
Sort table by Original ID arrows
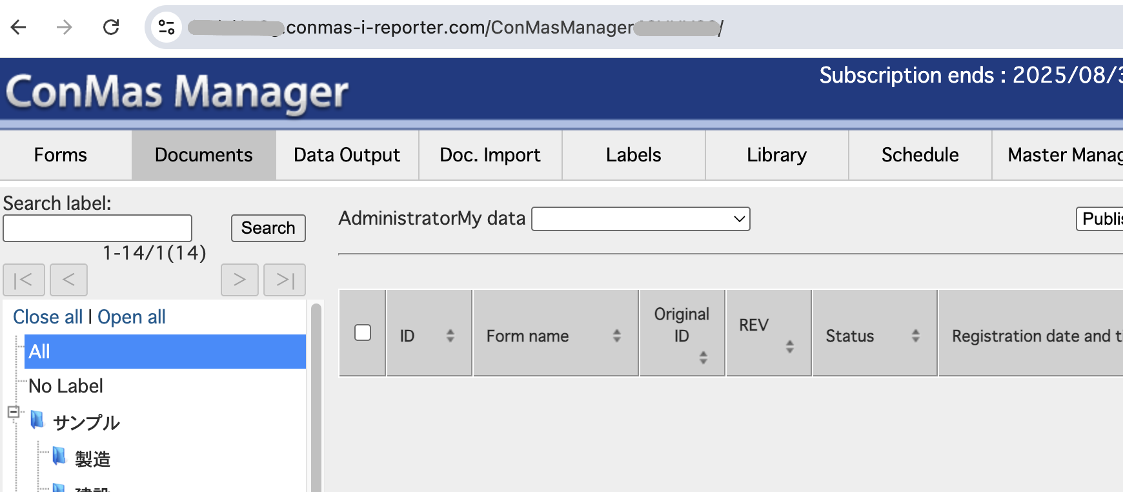click(x=703, y=358)
